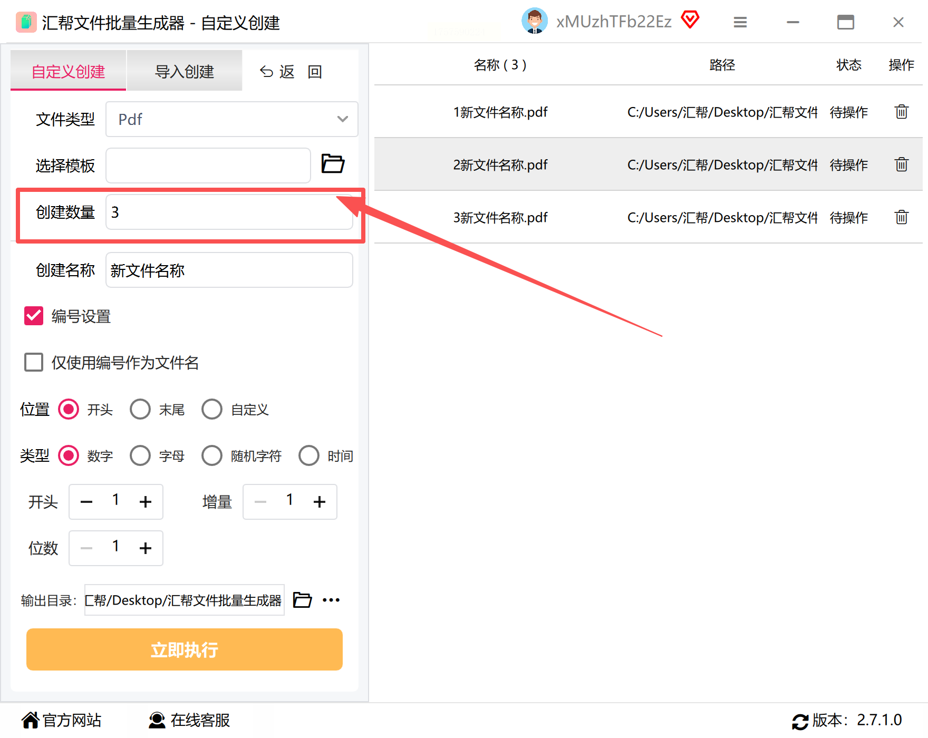The height and width of the screenshot is (738, 928).
Task: Choose 随机字符 type radio button
Action: click(x=212, y=455)
